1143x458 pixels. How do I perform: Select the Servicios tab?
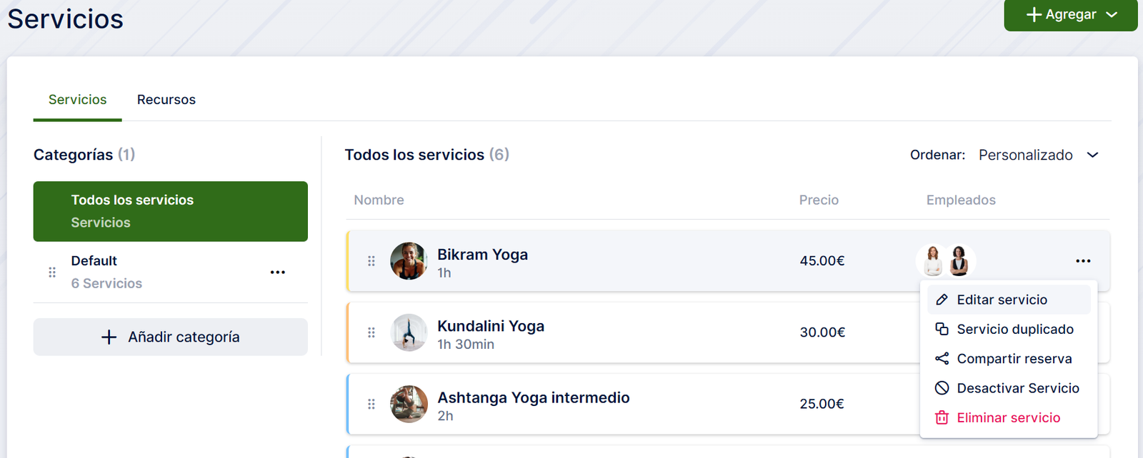click(77, 99)
